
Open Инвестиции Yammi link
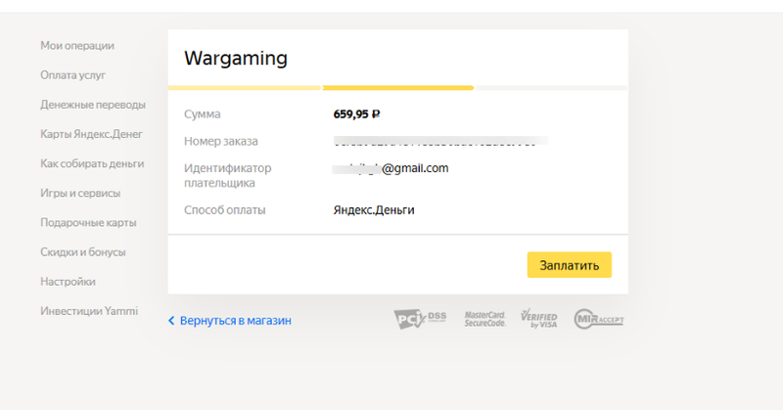coord(89,310)
